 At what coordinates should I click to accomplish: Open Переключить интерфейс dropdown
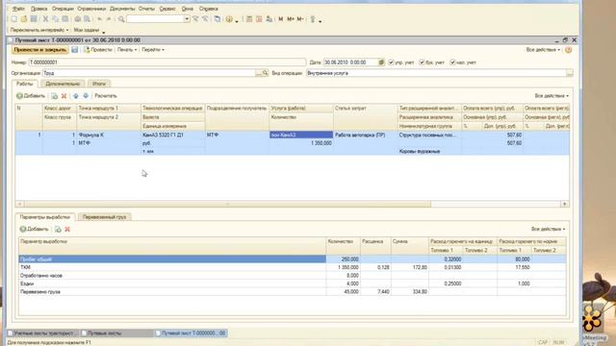point(38,30)
